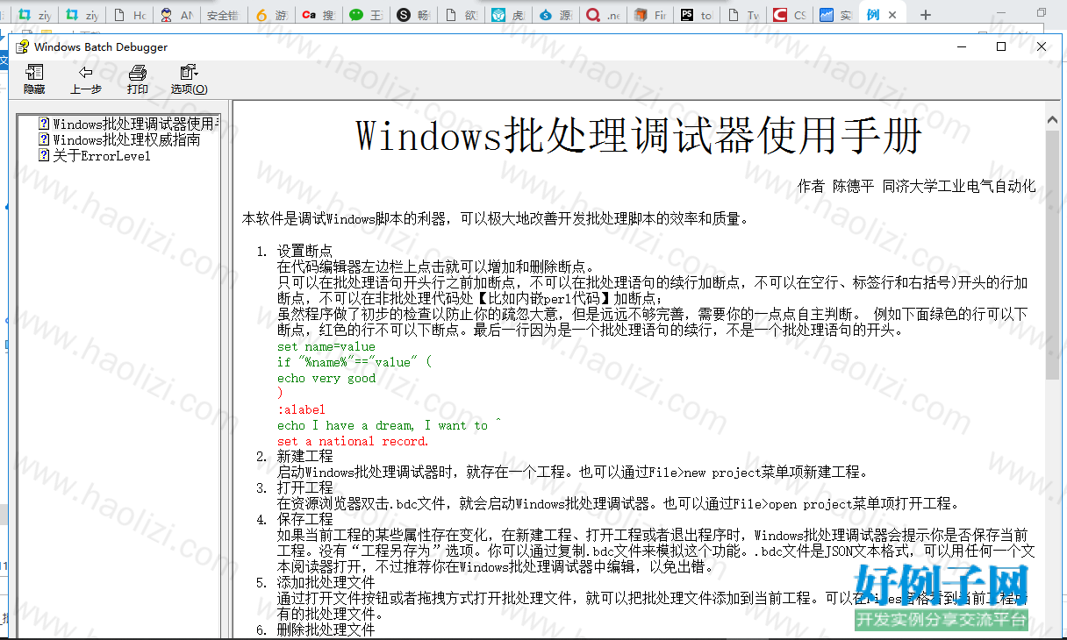Click help icon beside Windows批处理权威指南

[44, 139]
